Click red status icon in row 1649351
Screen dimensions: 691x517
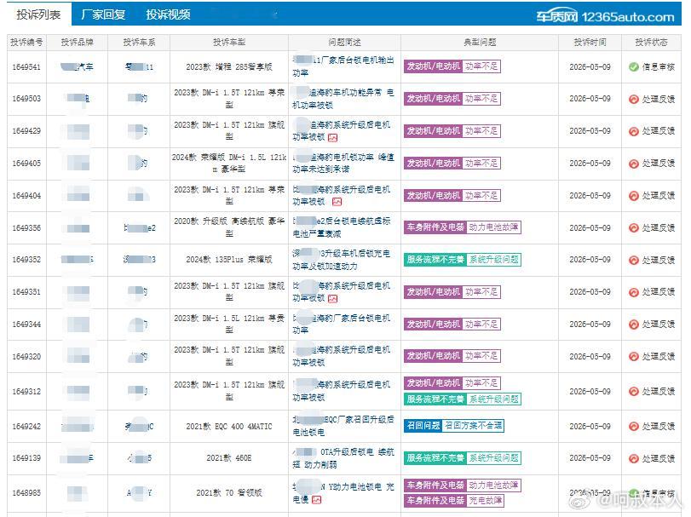click(x=634, y=292)
